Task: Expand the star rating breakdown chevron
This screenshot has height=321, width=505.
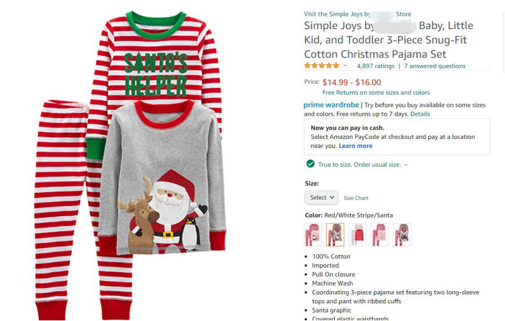Action: [345, 66]
